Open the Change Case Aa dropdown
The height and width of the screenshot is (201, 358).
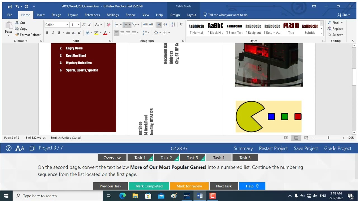click(x=98, y=25)
